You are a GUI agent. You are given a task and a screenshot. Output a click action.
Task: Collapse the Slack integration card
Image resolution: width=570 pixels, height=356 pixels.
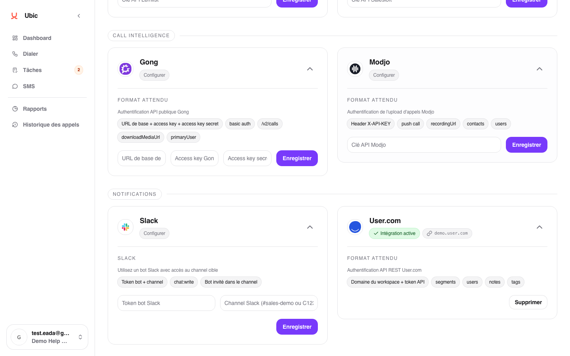[310, 227]
